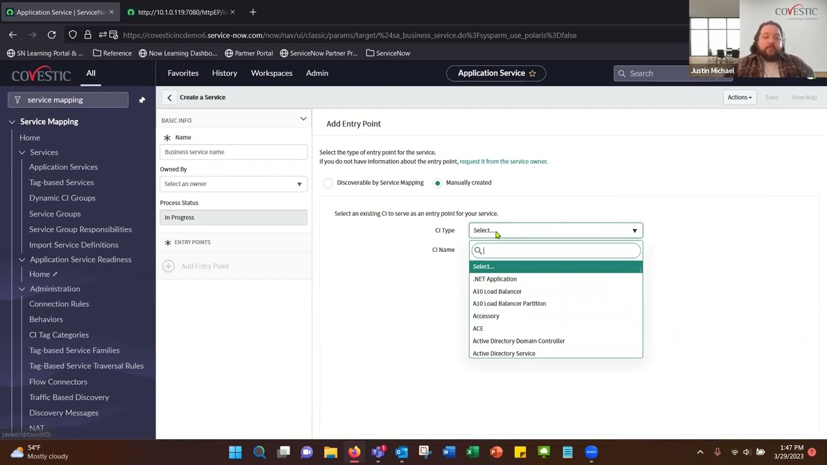Collapse the Basic Info section chevron
827x465 pixels.
click(x=303, y=119)
